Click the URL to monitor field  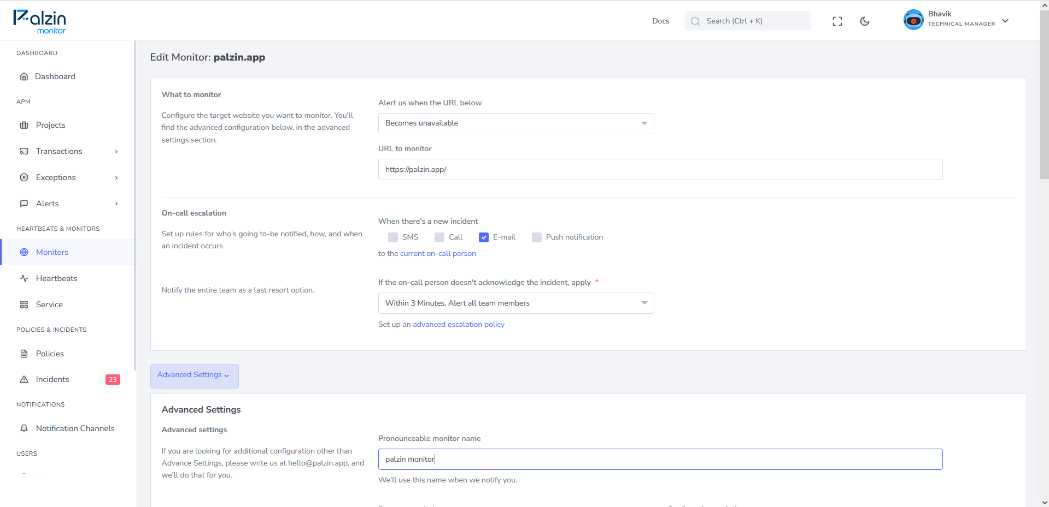pyautogui.click(x=660, y=170)
